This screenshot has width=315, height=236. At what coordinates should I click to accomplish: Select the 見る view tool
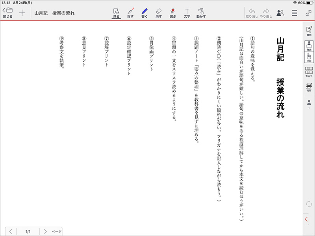116,13
